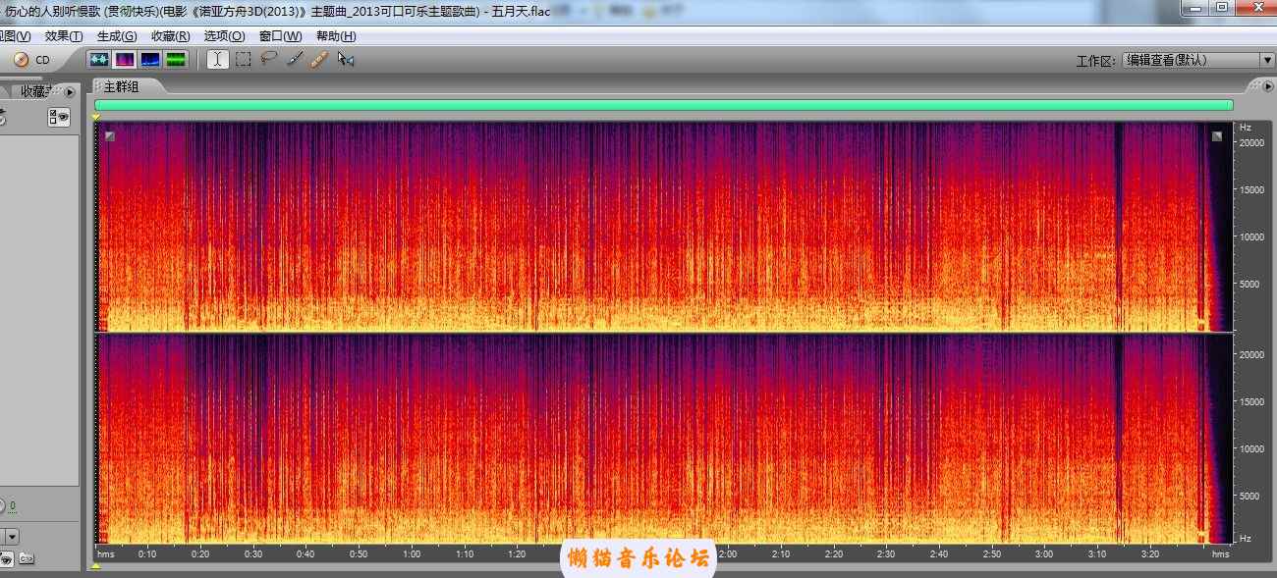Select the spectral pan display icon
Screen dimensions: 1277x578
coord(150,59)
